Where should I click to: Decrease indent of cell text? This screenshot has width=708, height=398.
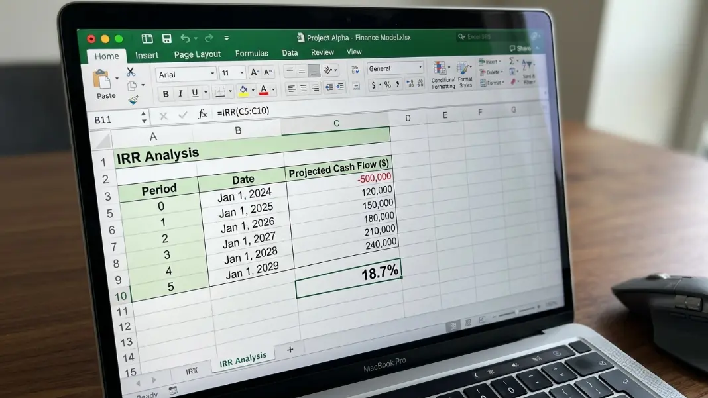pyautogui.click(x=329, y=87)
